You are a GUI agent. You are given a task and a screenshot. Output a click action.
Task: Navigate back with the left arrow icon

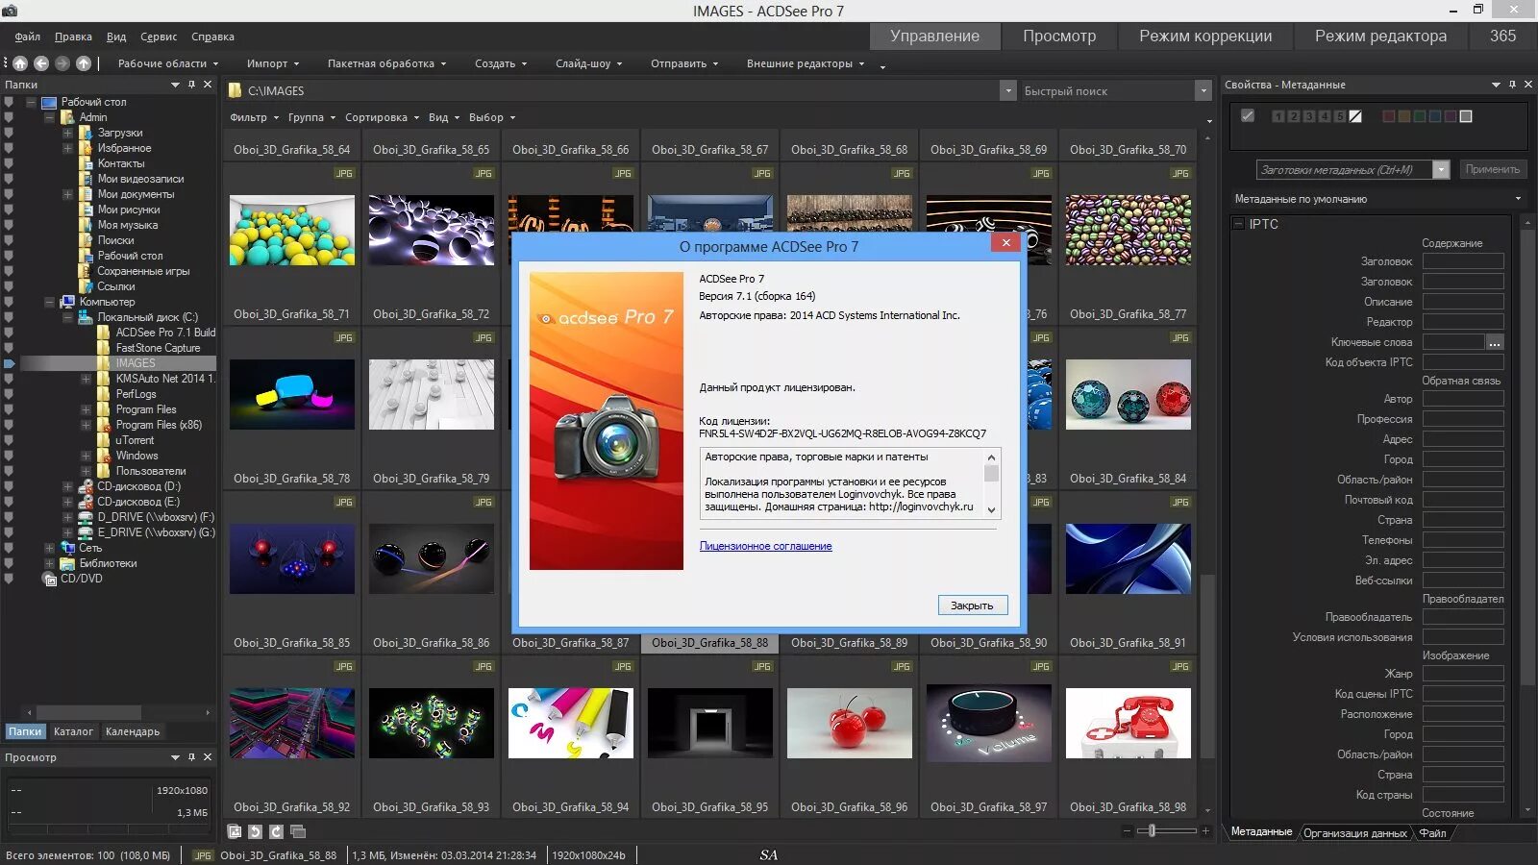(41, 63)
